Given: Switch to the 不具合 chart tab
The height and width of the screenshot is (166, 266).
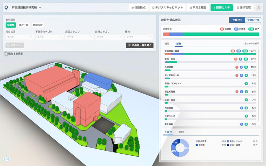Looking at the screenshot, I should [x=168, y=132].
